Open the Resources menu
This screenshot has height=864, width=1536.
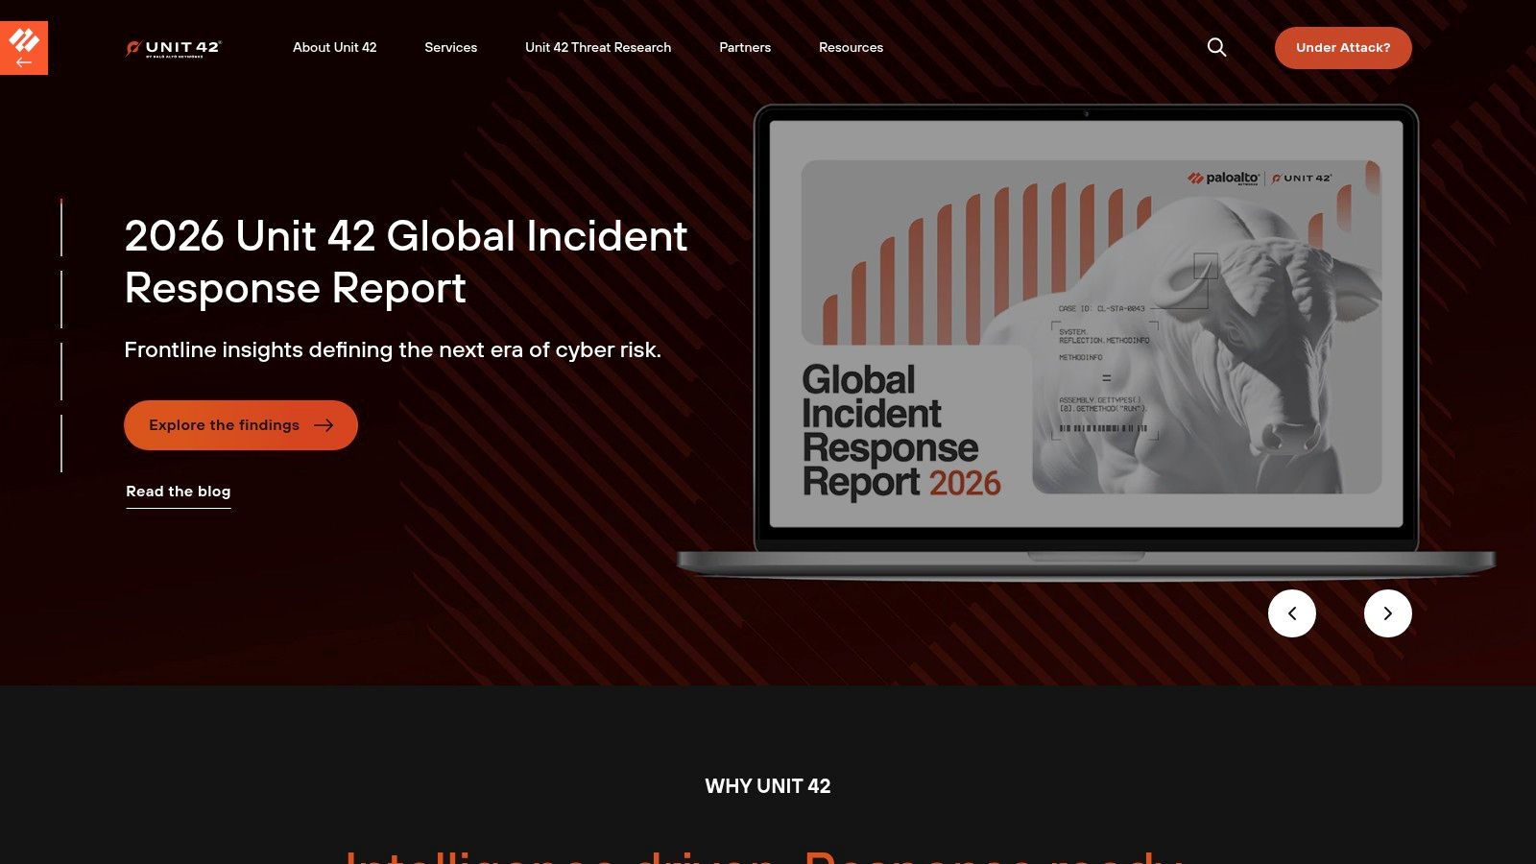point(851,47)
